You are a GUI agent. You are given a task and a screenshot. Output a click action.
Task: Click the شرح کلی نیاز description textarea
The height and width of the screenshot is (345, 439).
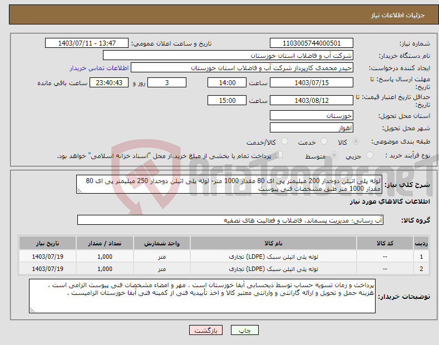[x=229, y=184]
